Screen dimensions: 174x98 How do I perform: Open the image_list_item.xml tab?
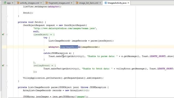[89, 3]
